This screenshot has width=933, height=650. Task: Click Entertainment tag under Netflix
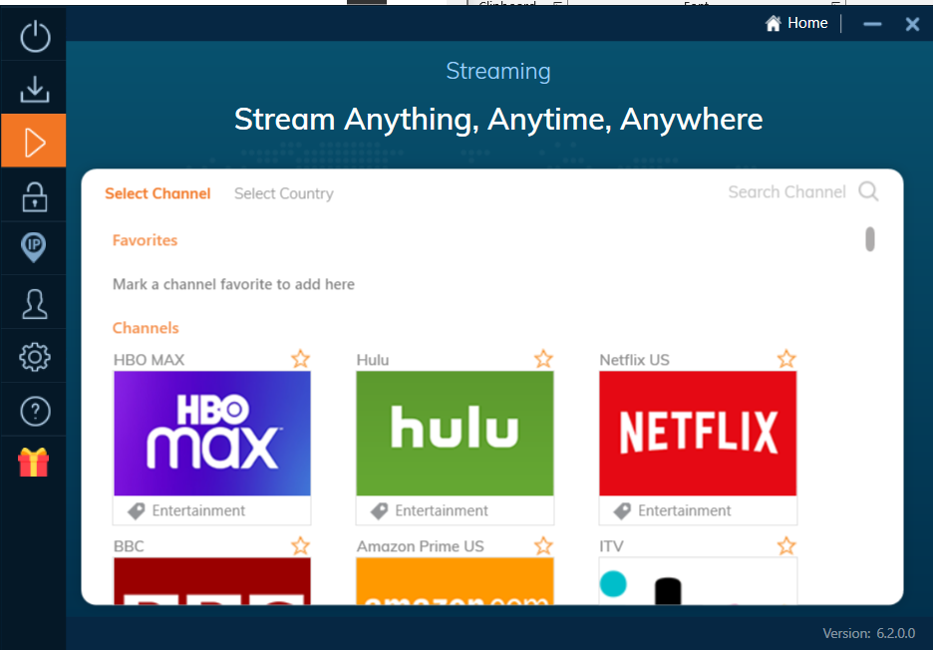[x=673, y=510]
